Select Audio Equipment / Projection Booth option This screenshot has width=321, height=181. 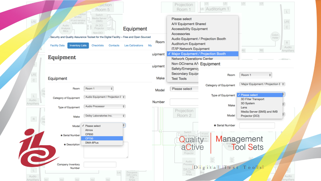[x=203, y=39]
